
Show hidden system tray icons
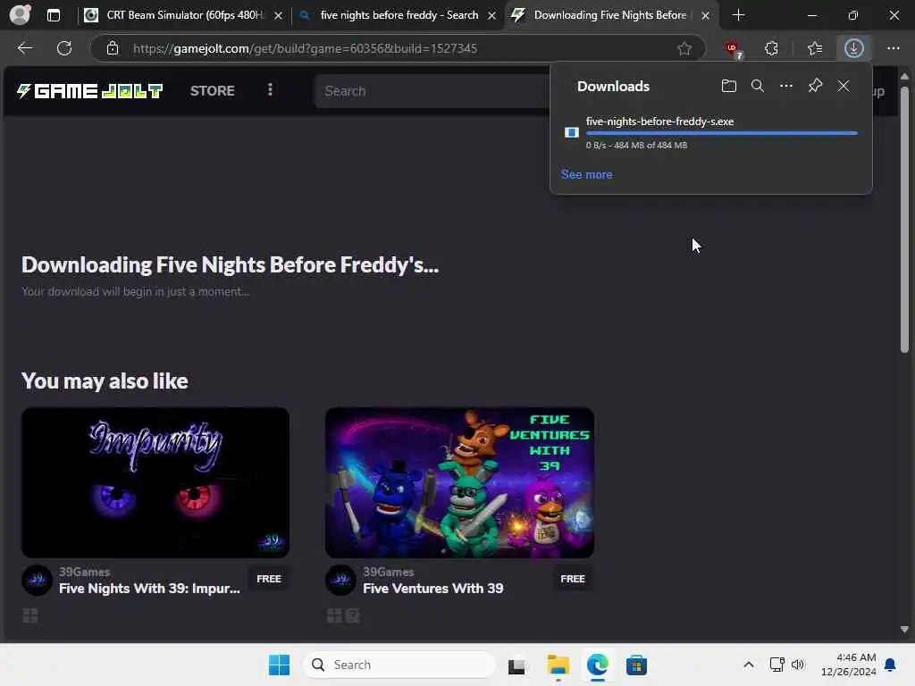749,665
